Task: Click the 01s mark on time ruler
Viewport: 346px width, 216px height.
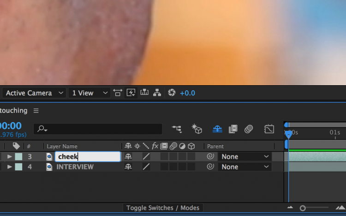Action: (335, 133)
